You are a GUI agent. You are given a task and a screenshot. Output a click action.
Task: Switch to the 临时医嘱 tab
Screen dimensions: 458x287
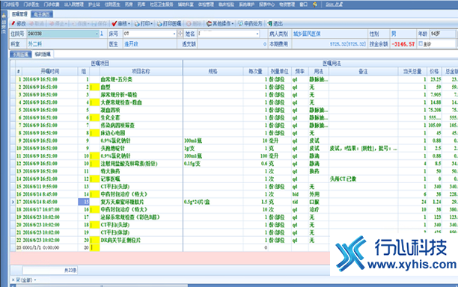tap(43, 55)
